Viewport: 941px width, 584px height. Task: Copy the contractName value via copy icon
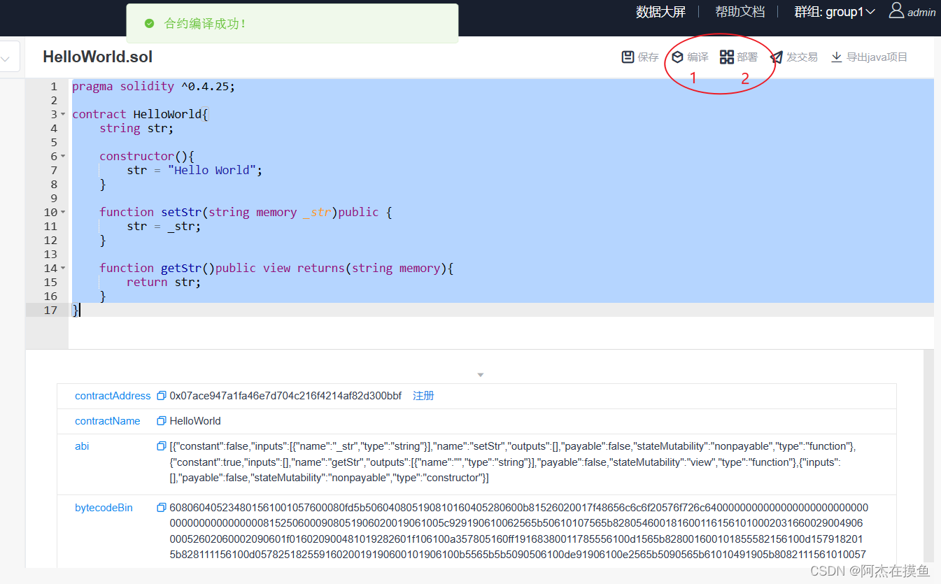162,421
